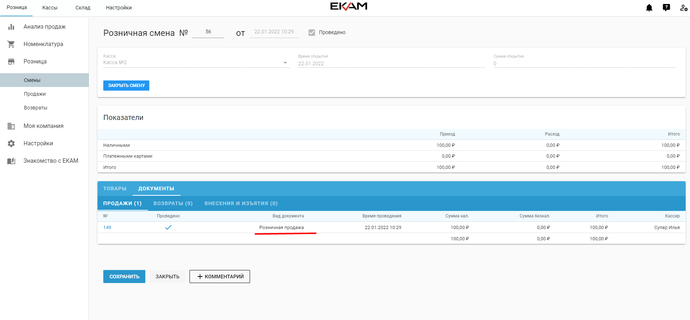Viewport: 690px width, 320px height.
Task: Click the Закрыть смену button
Action: (x=126, y=86)
